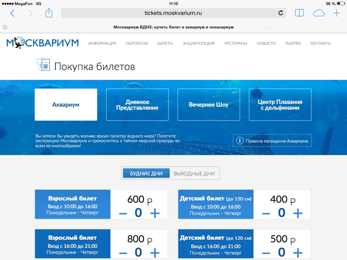Image resolution: width=347 pixels, height=260 pixels.
Task: Click the tickets icon beside Покупка билетов
Action: tap(43, 64)
